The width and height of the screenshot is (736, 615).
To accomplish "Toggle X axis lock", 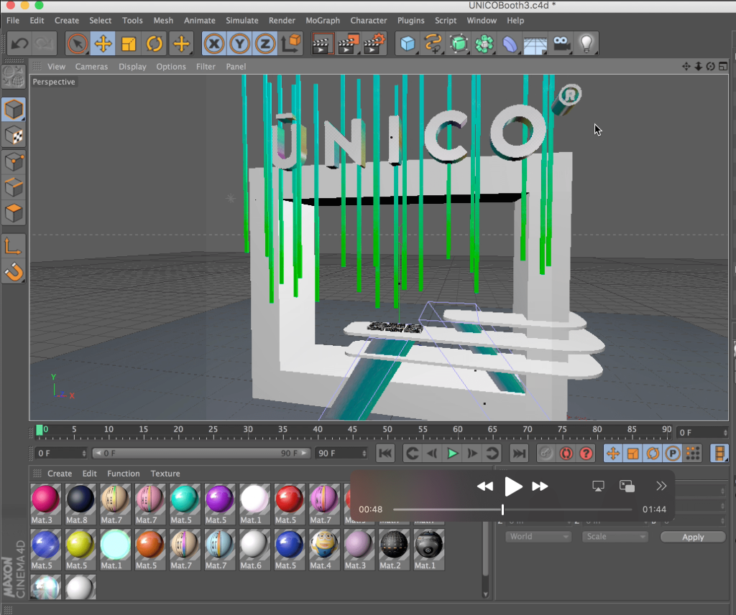I will pos(213,44).
